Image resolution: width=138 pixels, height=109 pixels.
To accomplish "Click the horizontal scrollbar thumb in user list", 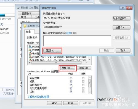I will coord(56,63).
